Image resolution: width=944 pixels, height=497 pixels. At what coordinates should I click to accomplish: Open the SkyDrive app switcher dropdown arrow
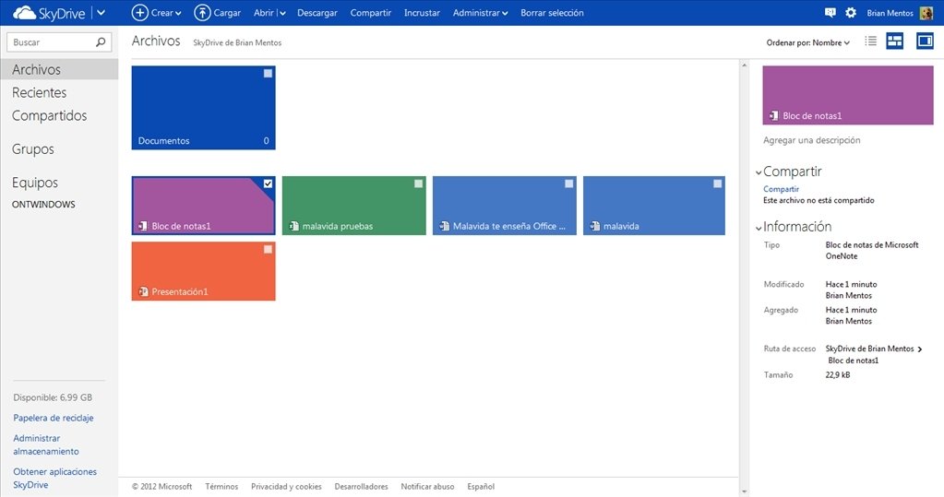point(102,13)
